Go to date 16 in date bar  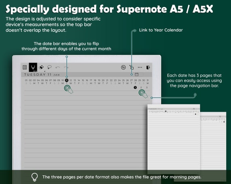(87, 80)
